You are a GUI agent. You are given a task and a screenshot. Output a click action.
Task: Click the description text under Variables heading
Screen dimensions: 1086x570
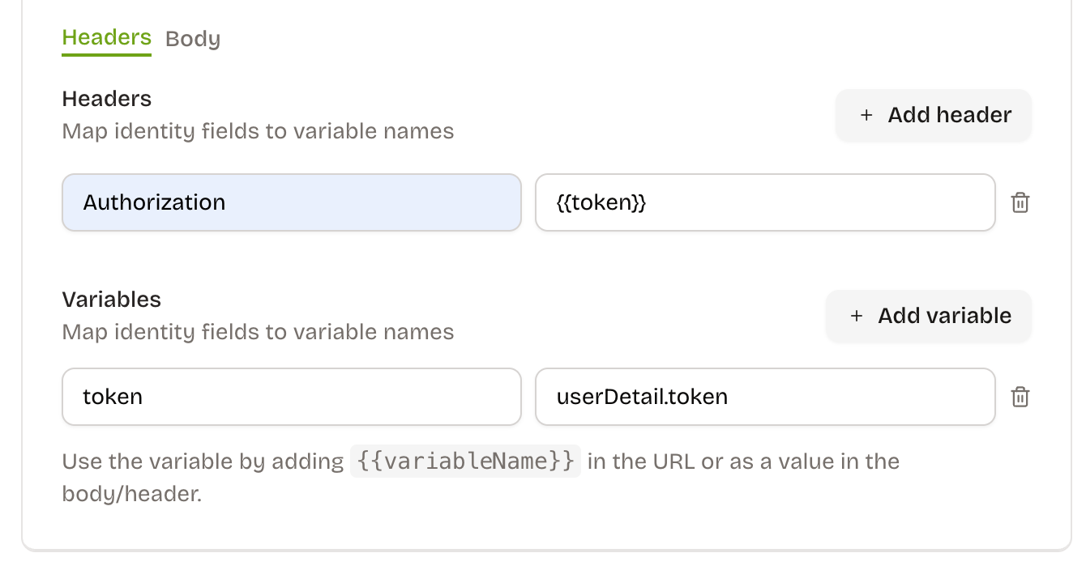[x=258, y=332]
